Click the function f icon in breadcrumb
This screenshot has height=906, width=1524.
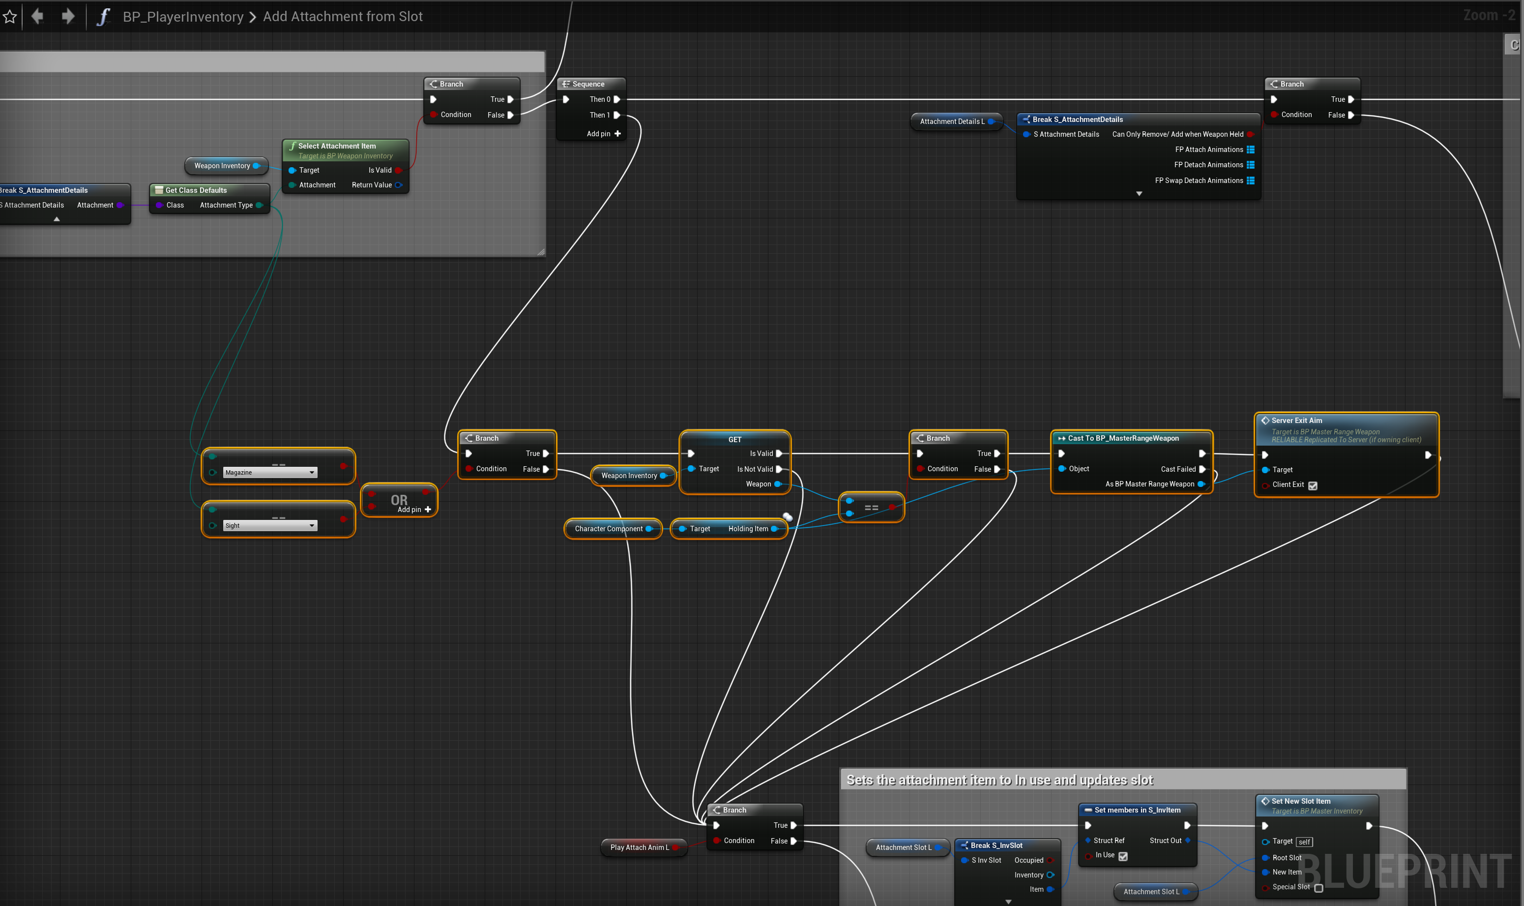103,17
